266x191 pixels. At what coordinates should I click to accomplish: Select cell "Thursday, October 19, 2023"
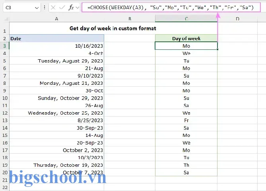tap(57, 165)
